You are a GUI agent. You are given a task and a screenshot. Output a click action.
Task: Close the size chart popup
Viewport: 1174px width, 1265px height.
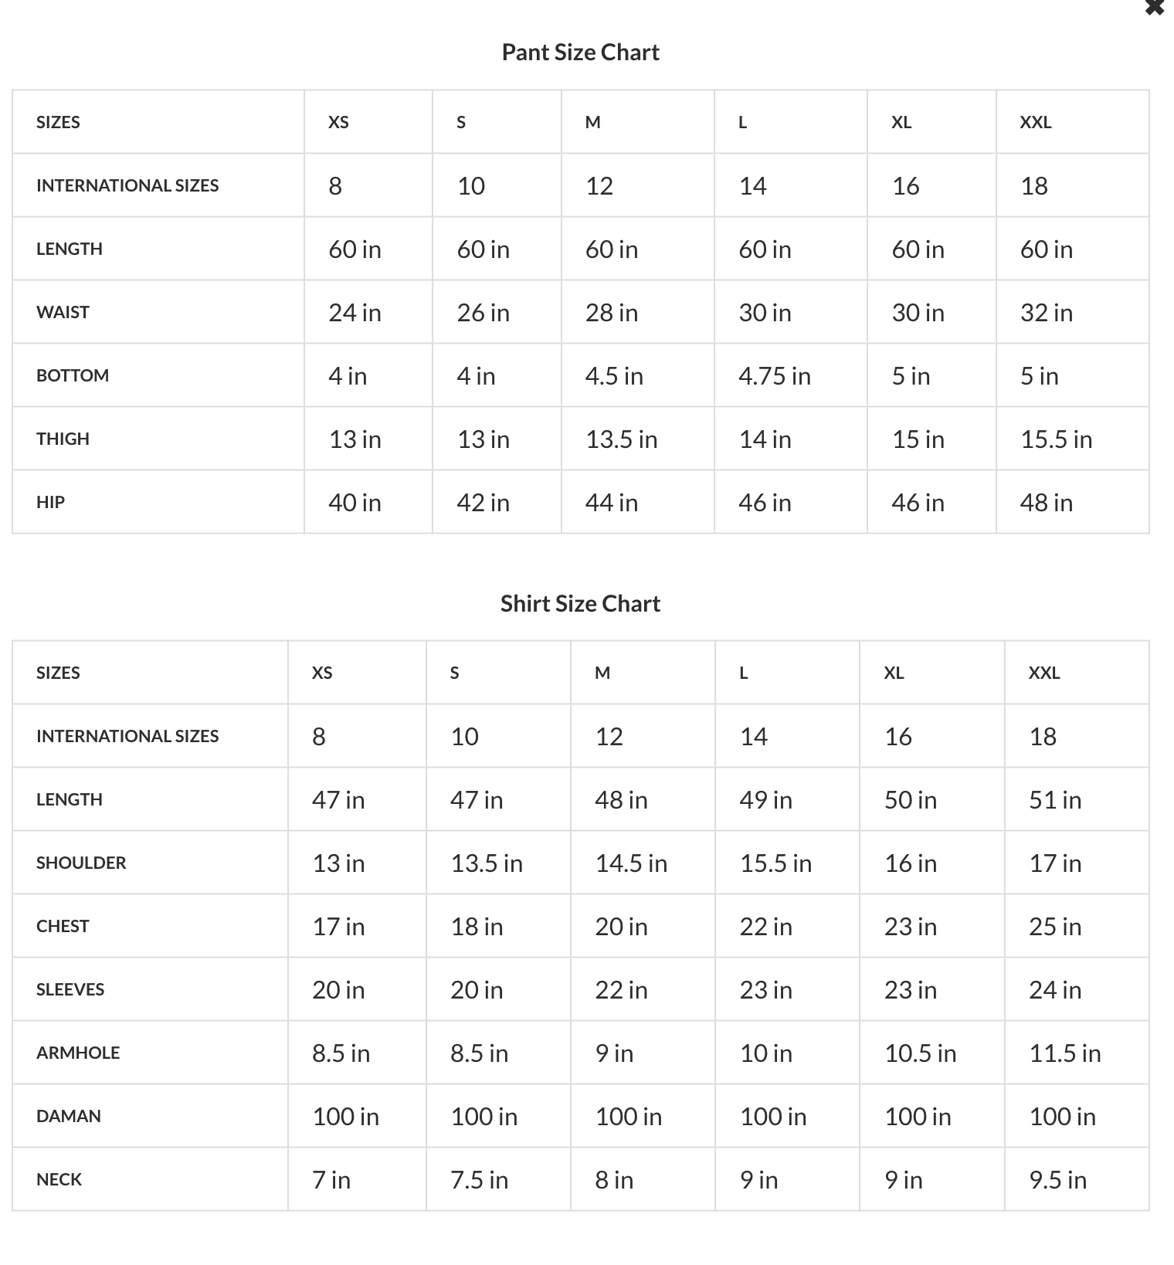pyautogui.click(x=1154, y=8)
